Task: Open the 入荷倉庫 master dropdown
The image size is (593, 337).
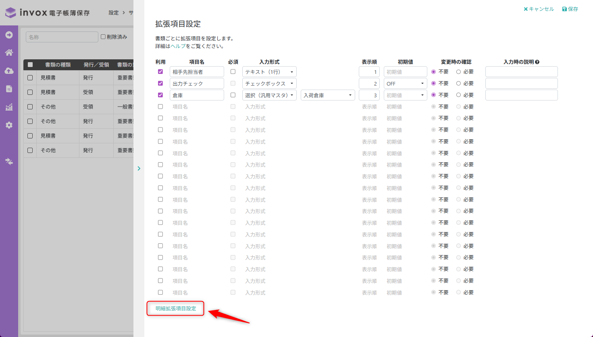Action: point(327,95)
